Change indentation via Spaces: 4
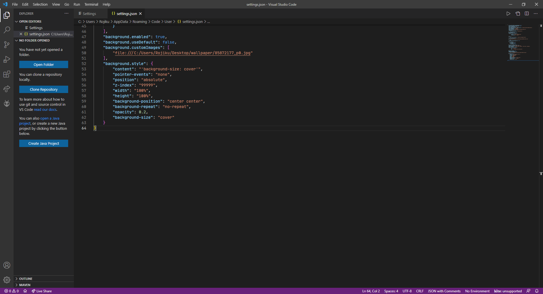 click(x=391, y=291)
